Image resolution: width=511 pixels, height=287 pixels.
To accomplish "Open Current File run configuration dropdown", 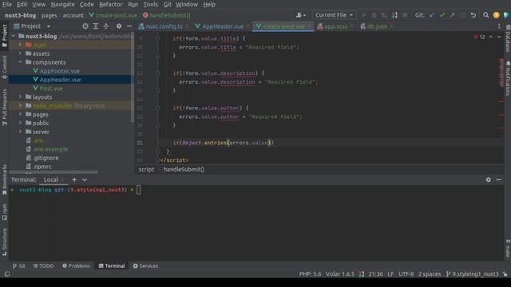I will click(334, 15).
